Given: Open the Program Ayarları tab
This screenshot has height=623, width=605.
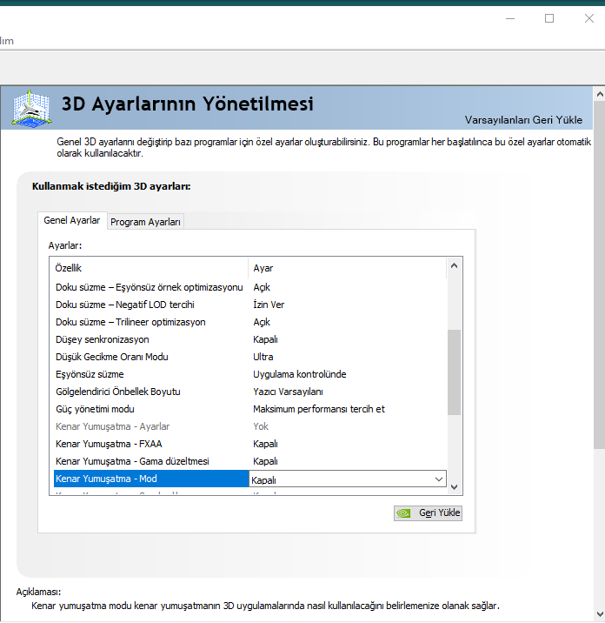Looking at the screenshot, I should [145, 222].
